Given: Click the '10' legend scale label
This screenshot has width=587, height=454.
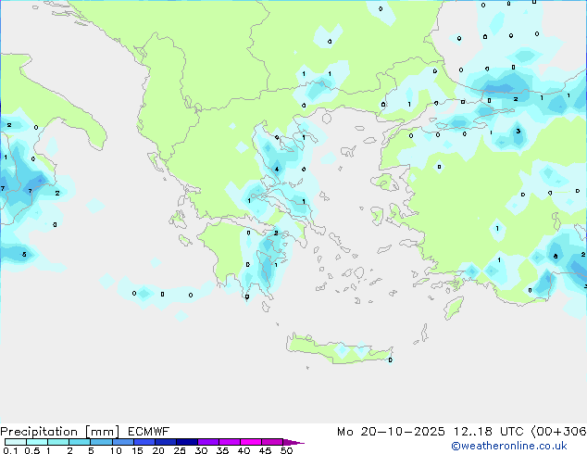Looking at the screenshot, I should pyautogui.click(x=116, y=450).
